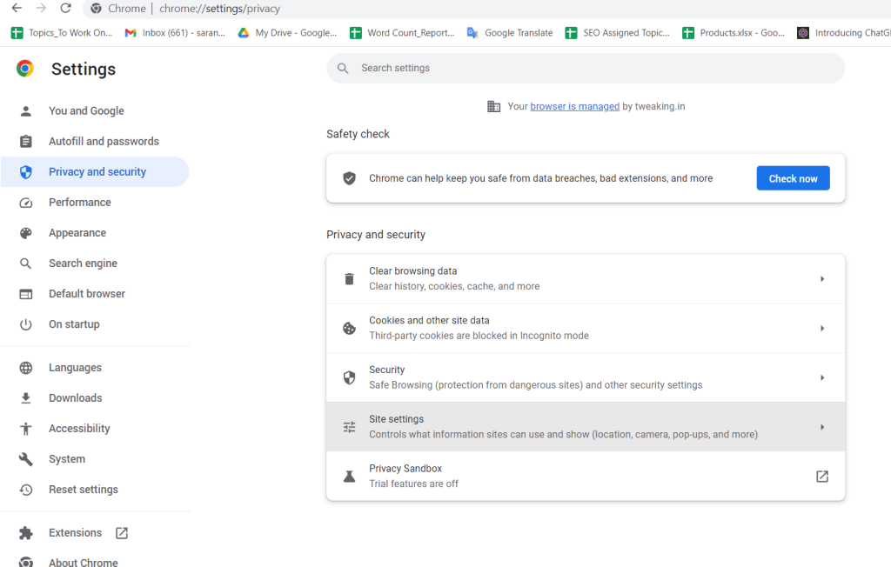Reload the page with the refresh icon
This screenshot has height=567, width=891.
pyautogui.click(x=66, y=8)
